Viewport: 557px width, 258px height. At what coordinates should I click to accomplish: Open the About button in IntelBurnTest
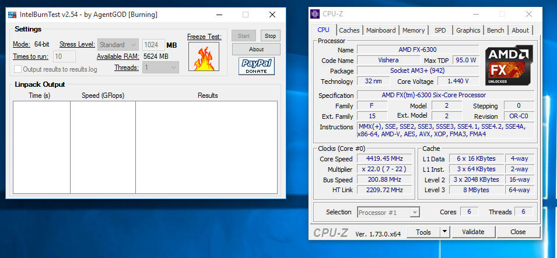click(256, 50)
